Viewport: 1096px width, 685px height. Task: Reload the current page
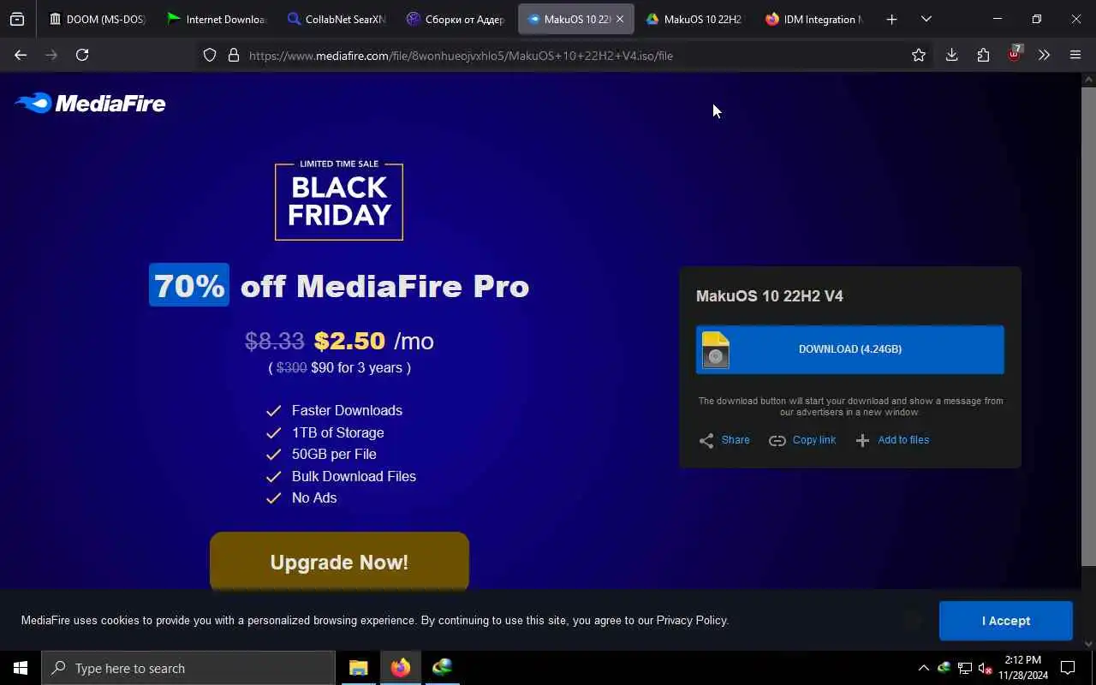click(x=82, y=55)
